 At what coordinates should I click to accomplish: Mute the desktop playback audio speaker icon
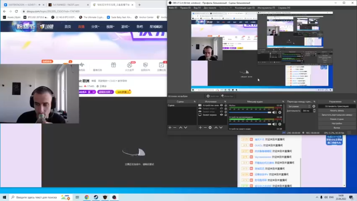(274, 124)
